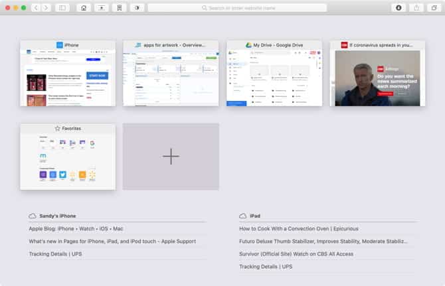445x286 pixels.
Task: Click the half-filled circle toolbar icon
Action: tap(137, 8)
